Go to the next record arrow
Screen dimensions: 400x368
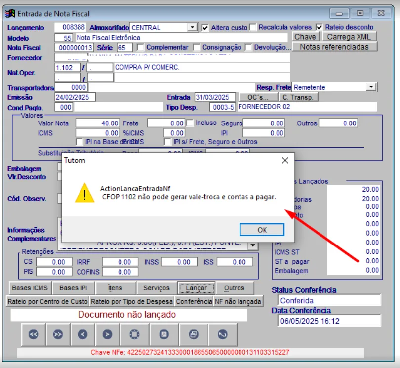(x=108, y=334)
